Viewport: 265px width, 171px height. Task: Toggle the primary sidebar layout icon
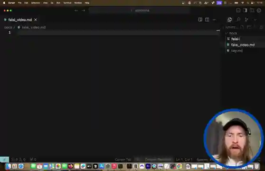coord(245,10)
